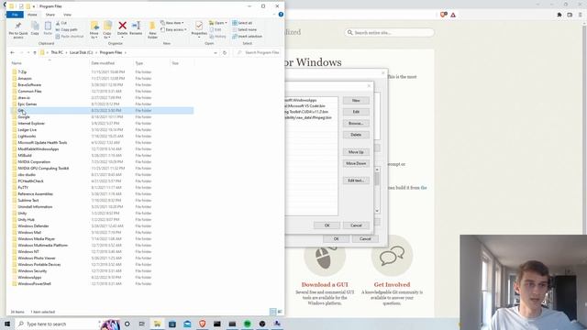Image resolution: width=587 pixels, height=330 pixels.
Task: Click Select all in ribbon
Action: pos(242,23)
